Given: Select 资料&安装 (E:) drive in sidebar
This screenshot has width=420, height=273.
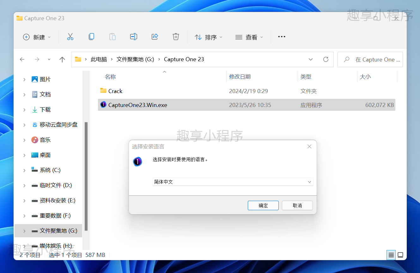Looking at the screenshot, I should click(58, 200).
